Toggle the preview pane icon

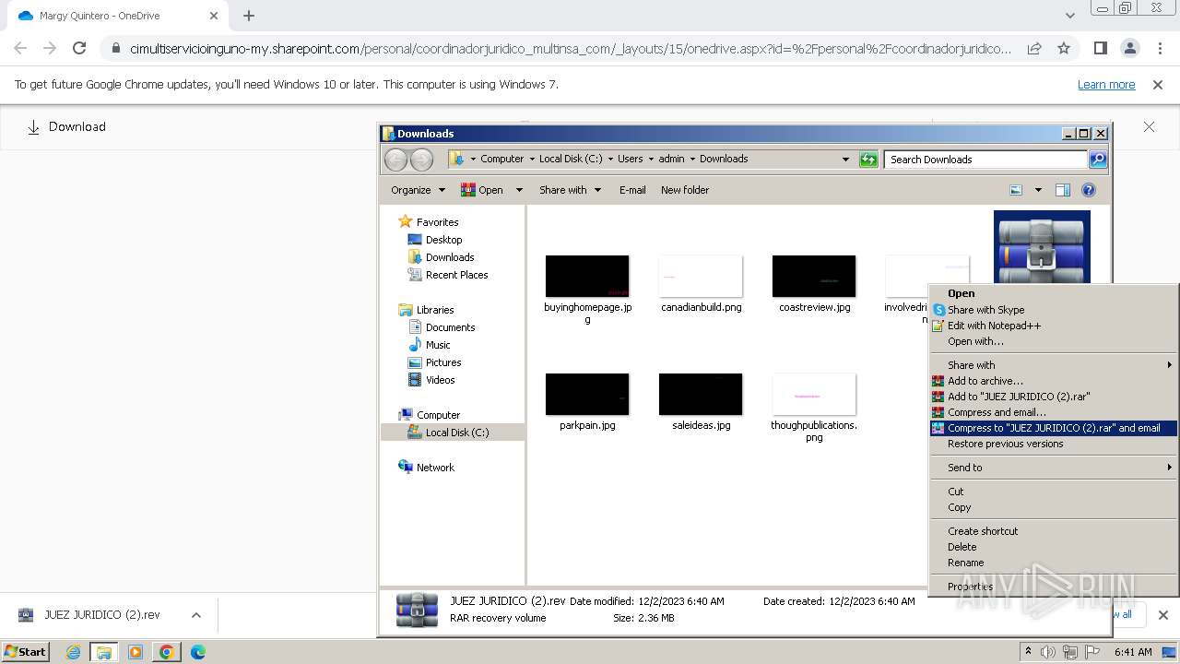click(1063, 190)
